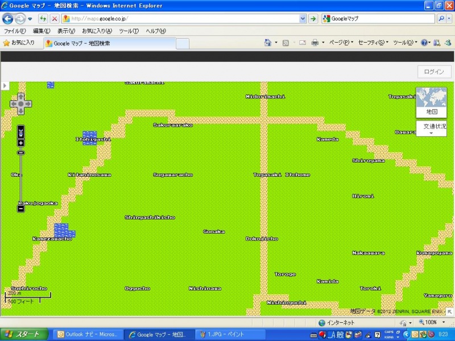Click the Sakuraarako map label
455x341 pixels.
[173, 125]
